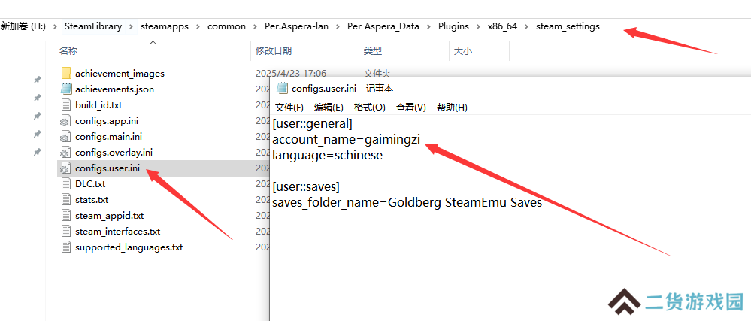Click the configs.user.ini gear file icon
Screen dimensions: 751x321
66,168
